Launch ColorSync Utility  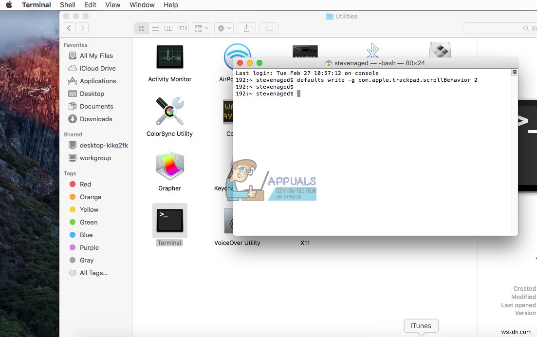point(169,111)
